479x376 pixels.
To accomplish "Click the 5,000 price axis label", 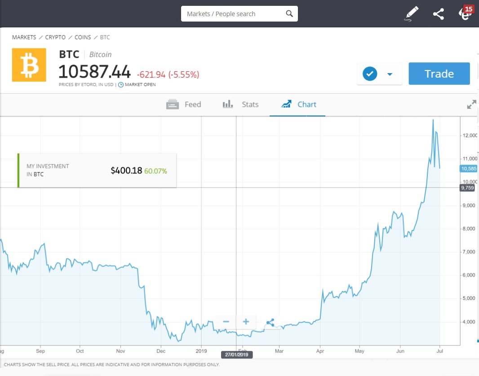I will point(469,298).
